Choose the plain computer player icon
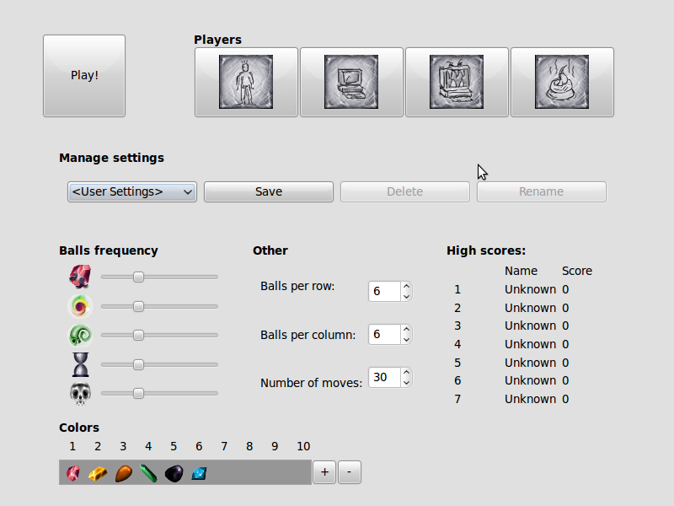The image size is (674, 506). (351, 82)
